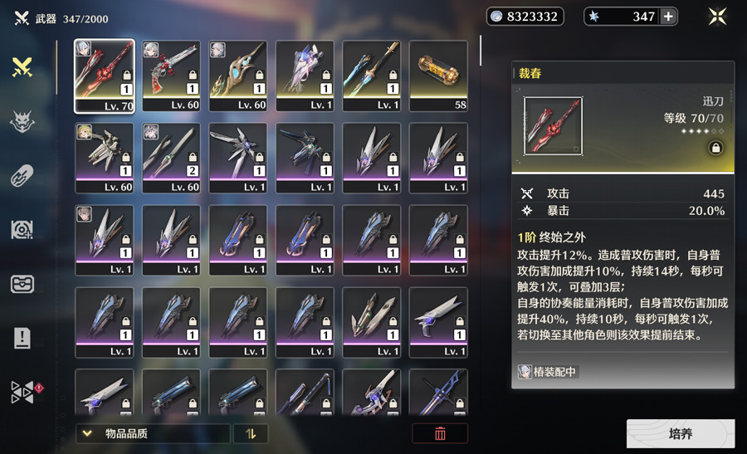The image size is (747, 454).
Task: Click the chevron arrow beside 物品品质
Action: pyautogui.click(x=87, y=433)
